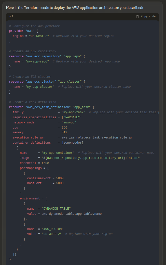
Task: Click the intro sentence about Terraform code
Action: point(75,8)
